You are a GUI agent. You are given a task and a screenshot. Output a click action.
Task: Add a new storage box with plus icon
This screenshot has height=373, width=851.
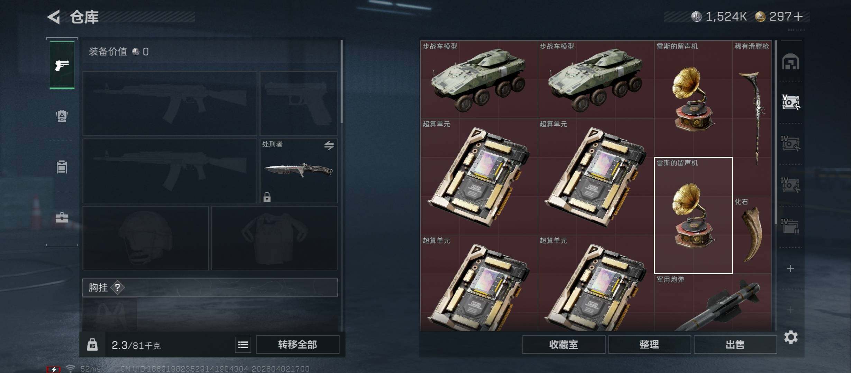[790, 268]
